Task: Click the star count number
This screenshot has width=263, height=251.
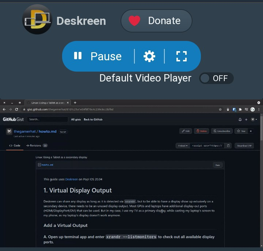Action: point(251,131)
